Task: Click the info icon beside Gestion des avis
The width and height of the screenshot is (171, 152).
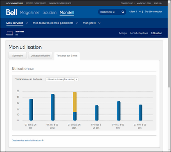Action: 43,141
